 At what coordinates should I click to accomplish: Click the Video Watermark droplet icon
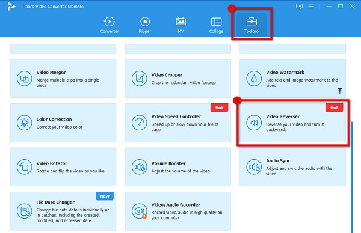tap(254, 79)
